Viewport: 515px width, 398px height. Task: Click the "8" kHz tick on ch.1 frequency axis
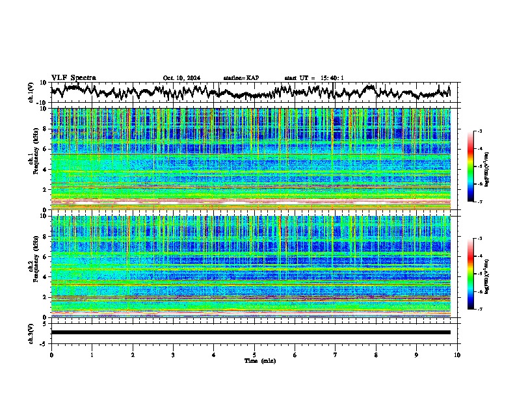tap(45, 129)
